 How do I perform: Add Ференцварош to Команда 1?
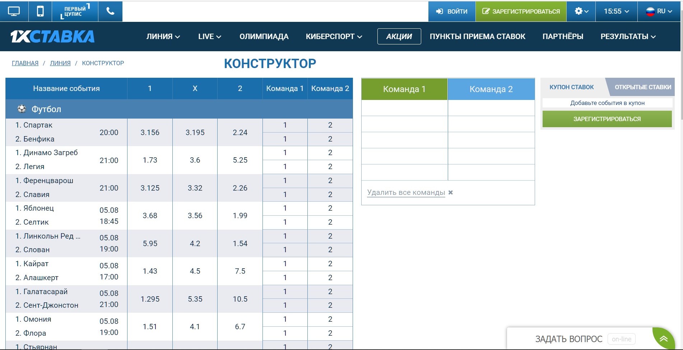click(285, 181)
